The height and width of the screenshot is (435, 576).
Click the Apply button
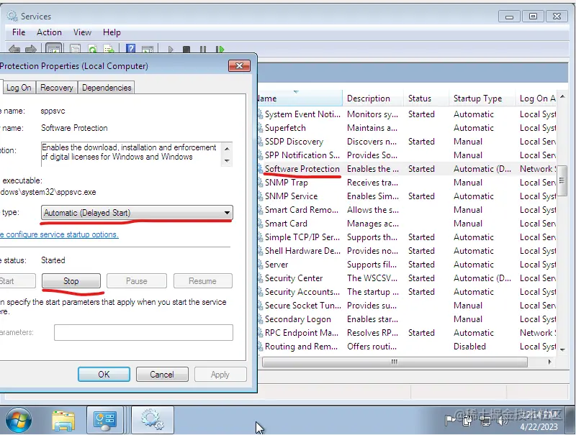(x=220, y=375)
